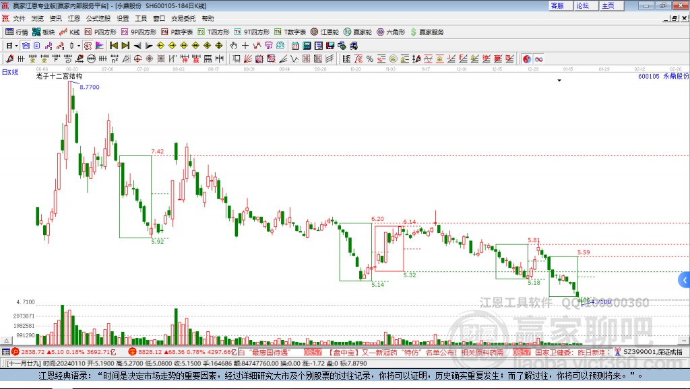The image size is (690, 389).
Task: Open the candlestick style dropdown arrow
Action: point(79,46)
